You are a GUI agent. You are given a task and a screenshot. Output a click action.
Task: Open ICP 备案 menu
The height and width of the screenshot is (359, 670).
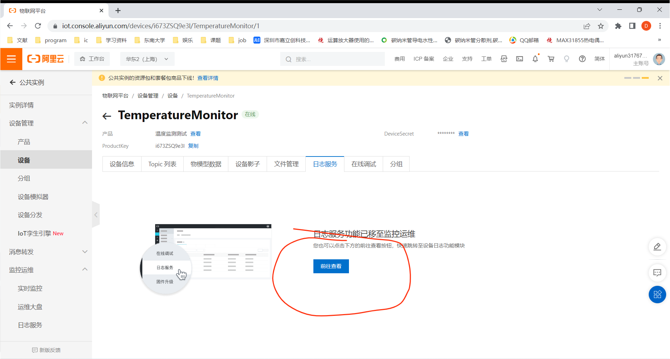point(424,59)
